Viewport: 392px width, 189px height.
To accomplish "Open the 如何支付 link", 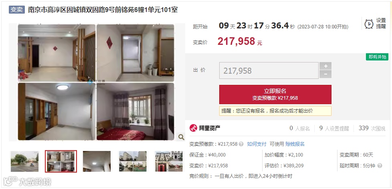I will pyautogui.click(x=257, y=144).
